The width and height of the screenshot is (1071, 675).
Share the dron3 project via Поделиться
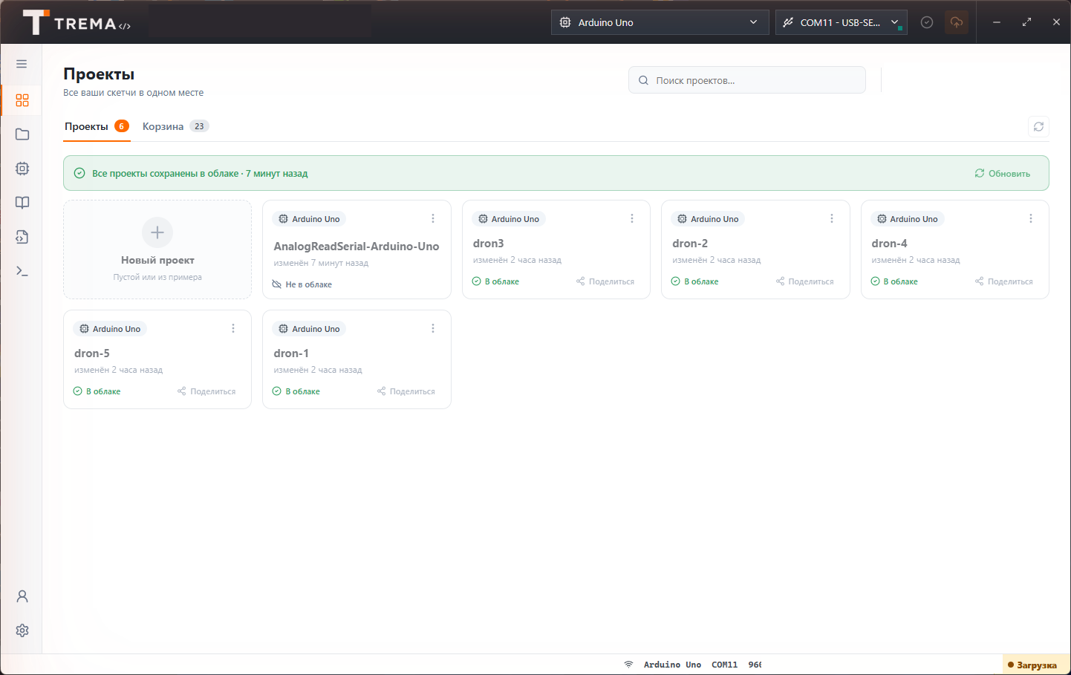click(x=605, y=281)
